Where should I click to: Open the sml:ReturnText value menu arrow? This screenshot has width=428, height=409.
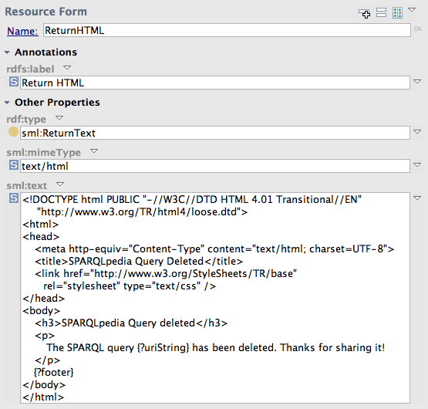417,132
